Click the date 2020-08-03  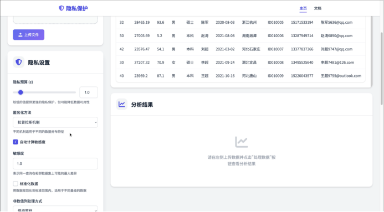pyautogui.click(x=225, y=22)
